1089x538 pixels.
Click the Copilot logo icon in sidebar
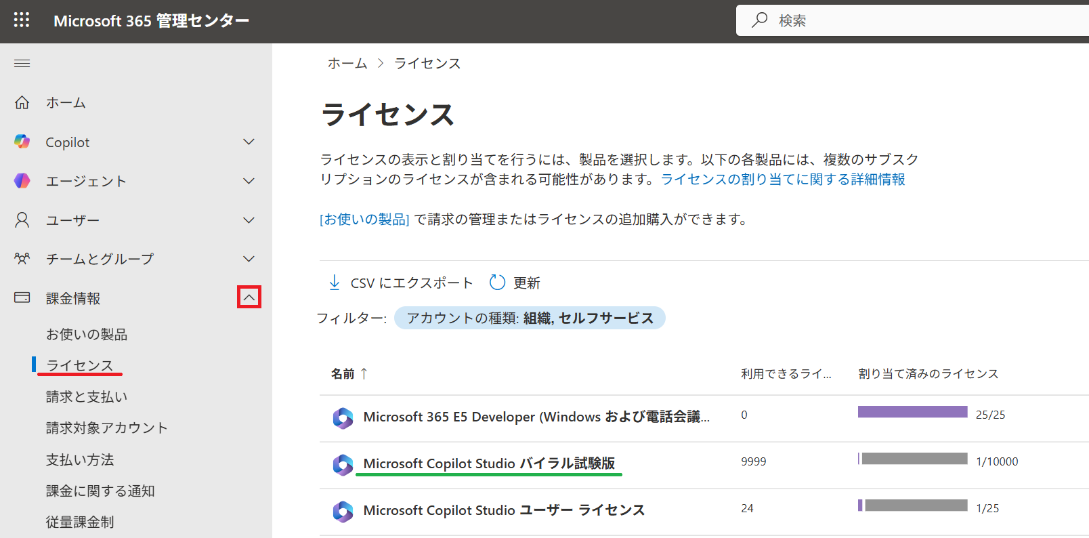coord(22,142)
